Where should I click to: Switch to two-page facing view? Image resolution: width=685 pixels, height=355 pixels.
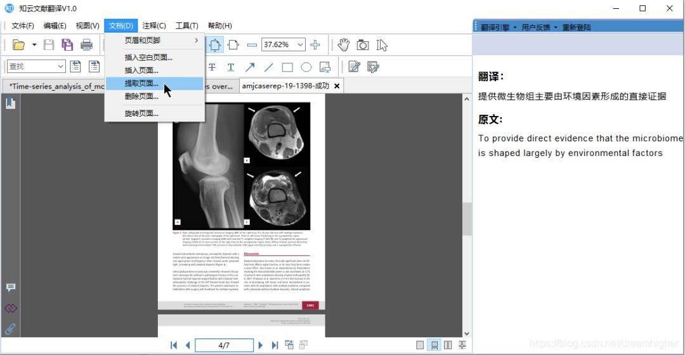pyautogui.click(x=448, y=345)
